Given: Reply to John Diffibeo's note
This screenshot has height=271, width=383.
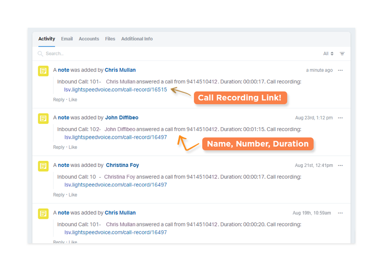Looking at the screenshot, I should coord(59,147).
